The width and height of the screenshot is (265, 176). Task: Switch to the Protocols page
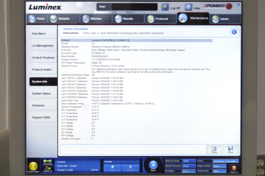click(x=161, y=19)
